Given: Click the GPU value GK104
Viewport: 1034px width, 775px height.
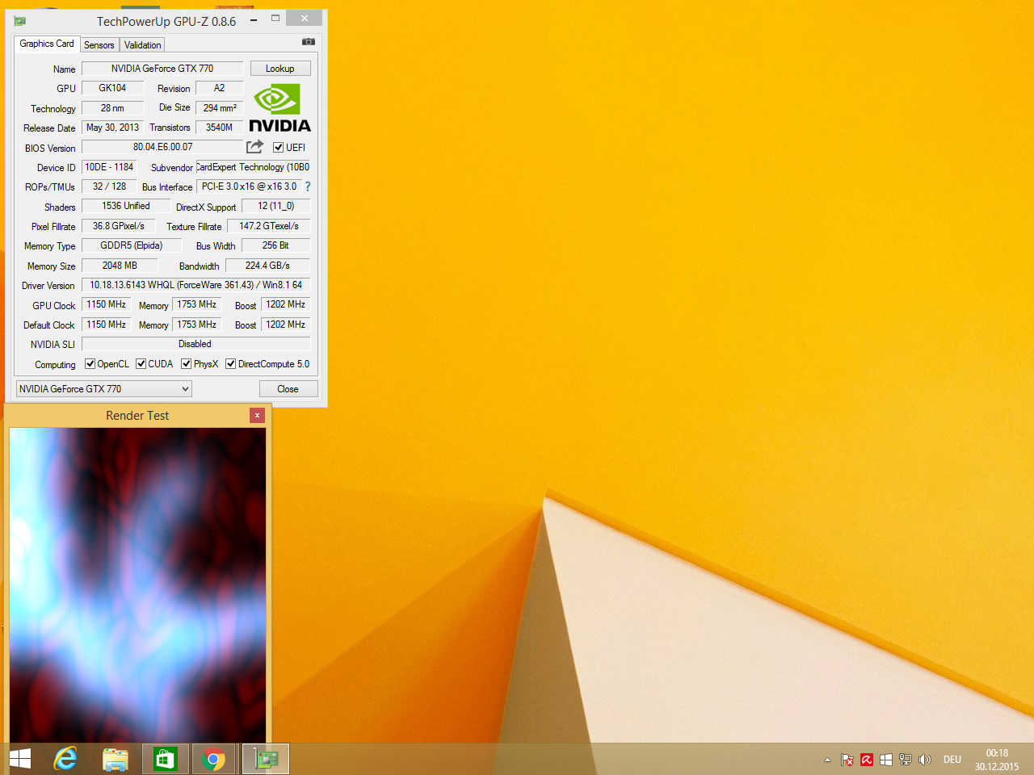Looking at the screenshot, I should coord(112,88).
